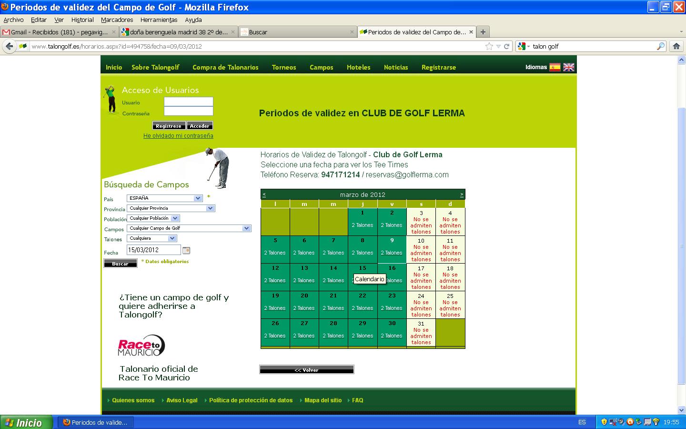Open the tab list dropdown arrow
Screen dimensions: 686x429
click(681, 32)
